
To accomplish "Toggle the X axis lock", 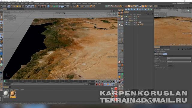I will coord(27,6).
